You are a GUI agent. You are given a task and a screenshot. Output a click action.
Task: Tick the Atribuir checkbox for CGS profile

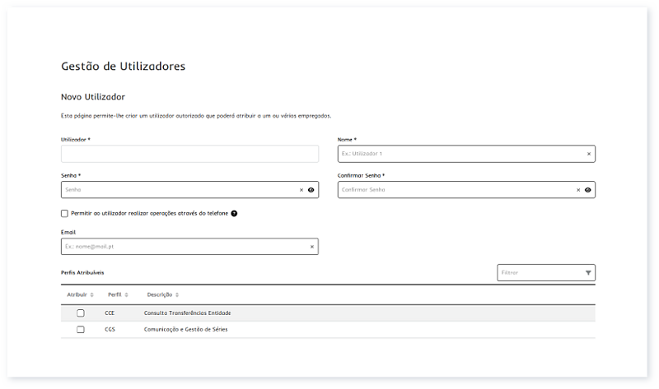tap(81, 330)
